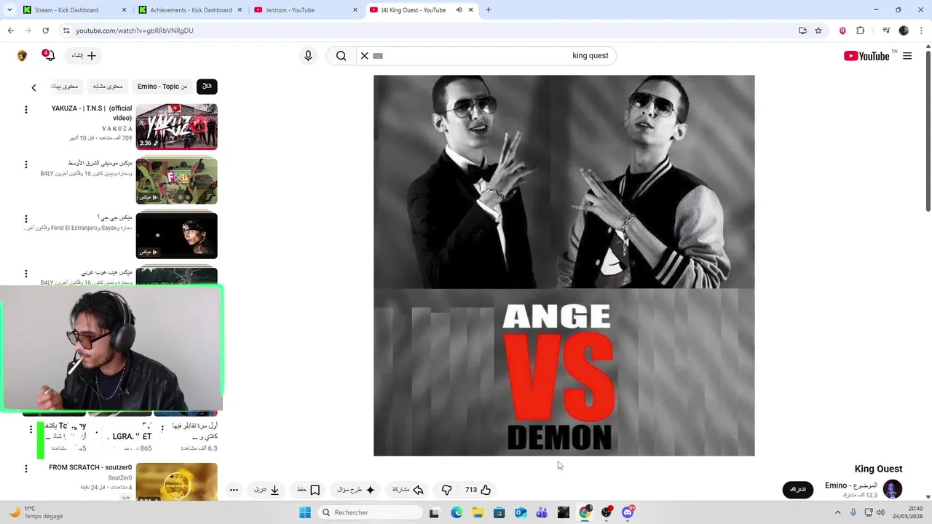Dislike the King Ouest video
The height and width of the screenshot is (524, 932).
point(446,490)
